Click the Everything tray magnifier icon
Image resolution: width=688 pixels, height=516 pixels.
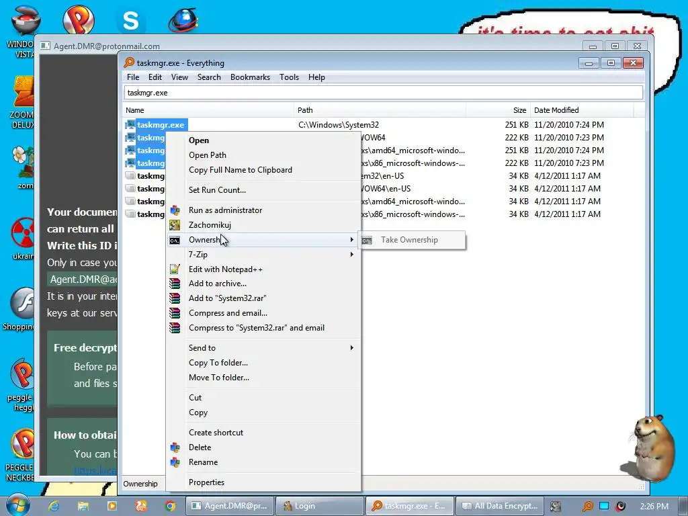[587, 506]
